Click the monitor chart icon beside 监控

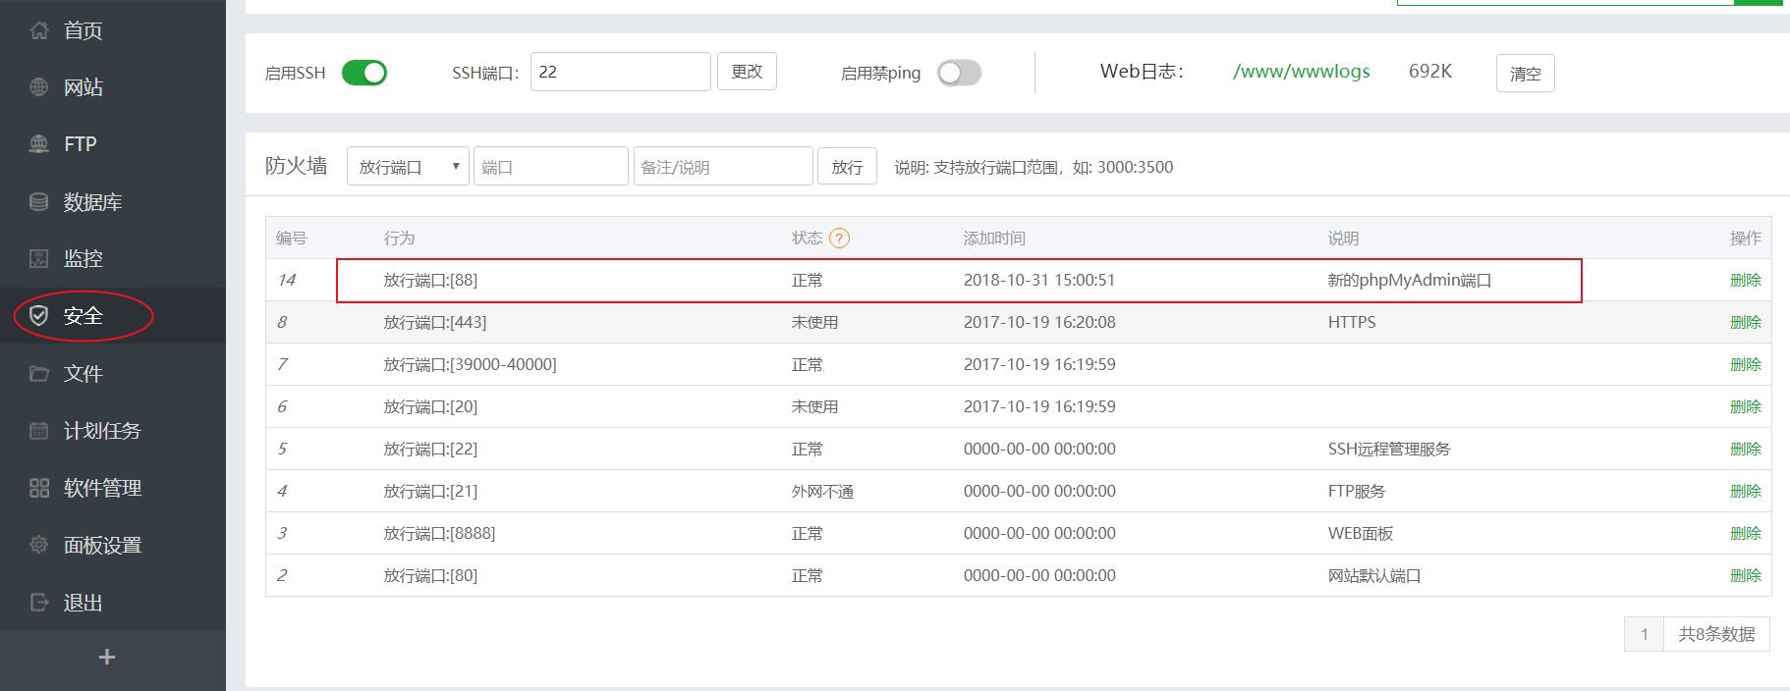click(39, 258)
